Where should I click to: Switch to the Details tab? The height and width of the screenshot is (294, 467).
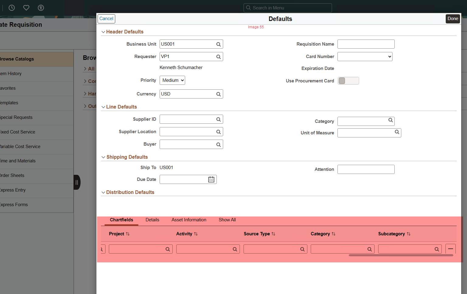[x=152, y=220]
